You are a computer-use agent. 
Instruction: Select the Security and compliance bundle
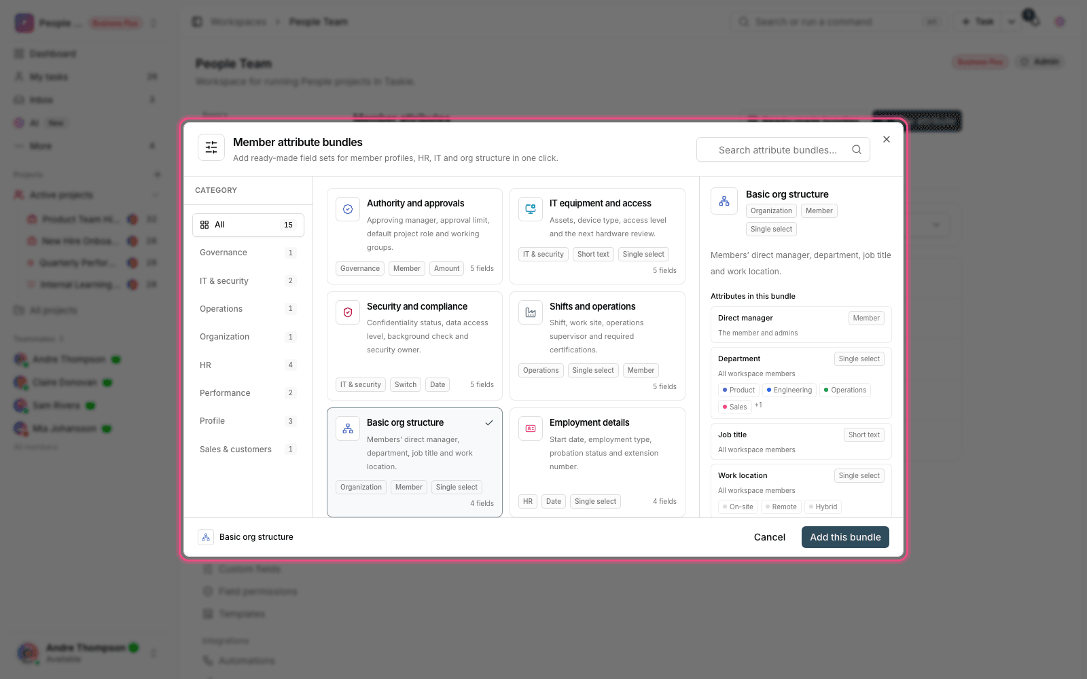tap(414, 346)
